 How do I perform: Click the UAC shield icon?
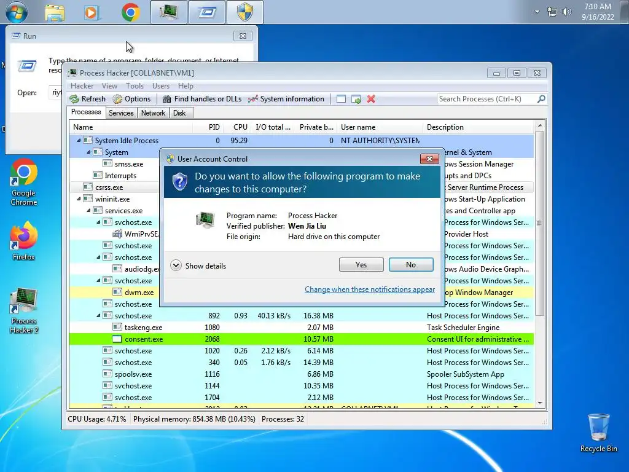[x=180, y=182]
